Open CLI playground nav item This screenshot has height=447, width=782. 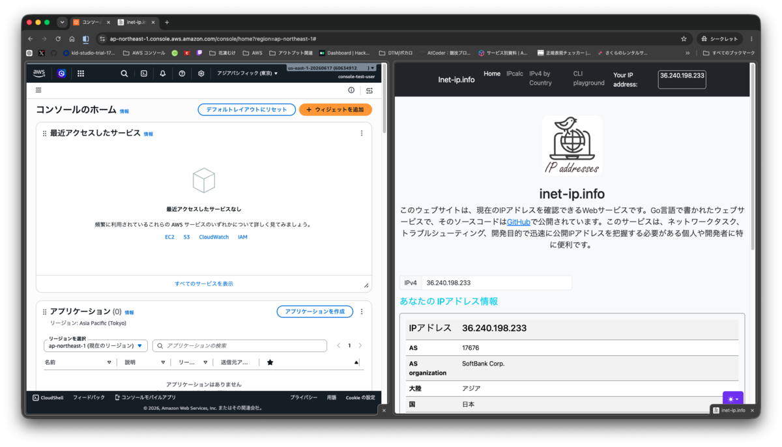point(588,78)
